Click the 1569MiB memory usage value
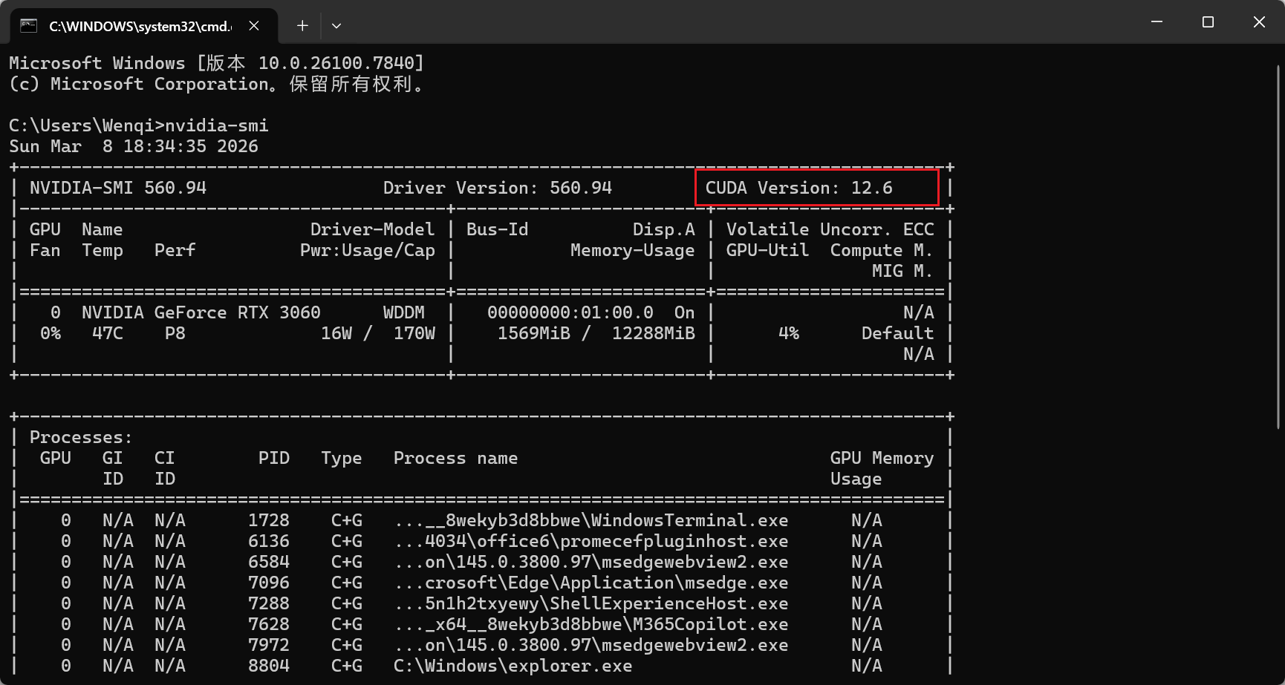The image size is (1285, 685). coord(533,333)
